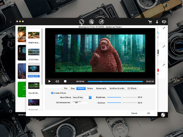Switch to the Trim tab
Viewport: 183px width, 137px height.
pos(66,88)
